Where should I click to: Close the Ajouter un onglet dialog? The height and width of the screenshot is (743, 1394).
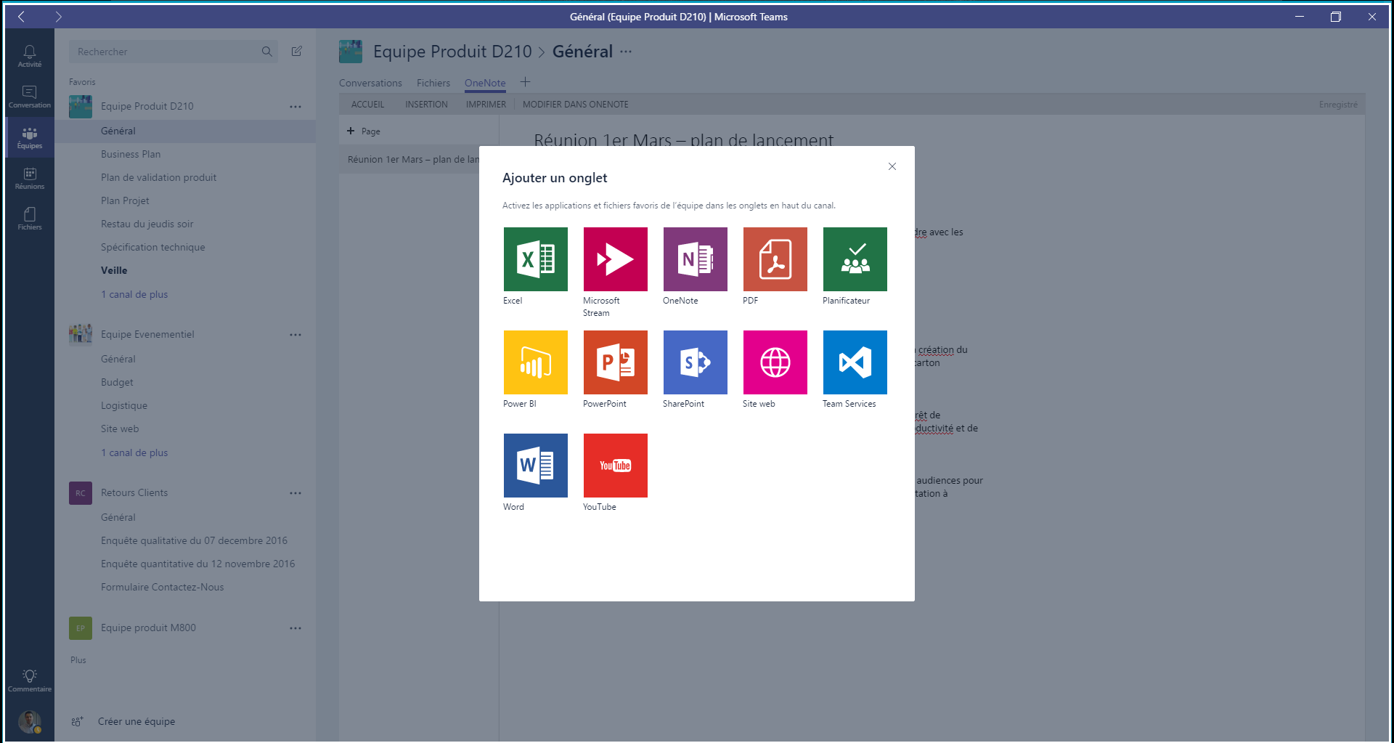pos(892,166)
